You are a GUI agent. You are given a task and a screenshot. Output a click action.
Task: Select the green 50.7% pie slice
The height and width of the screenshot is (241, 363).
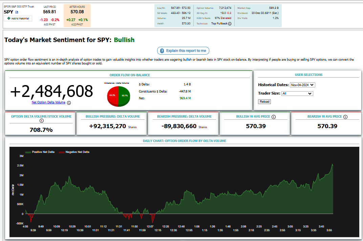124,95
